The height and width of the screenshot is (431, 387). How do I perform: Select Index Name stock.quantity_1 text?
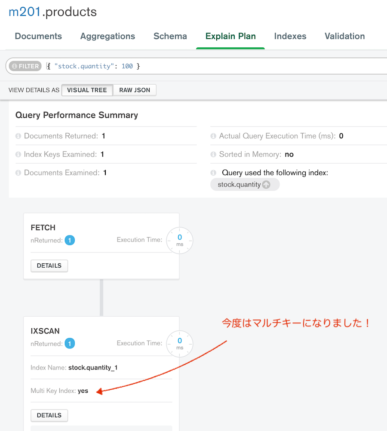pyautogui.click(x=93, y=368)
